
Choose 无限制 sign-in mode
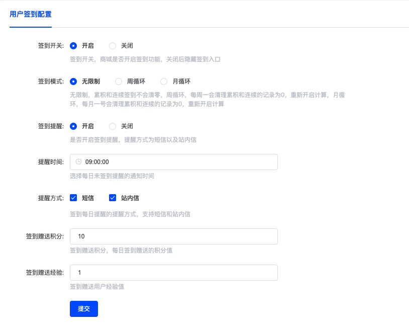tap(73, 81)
